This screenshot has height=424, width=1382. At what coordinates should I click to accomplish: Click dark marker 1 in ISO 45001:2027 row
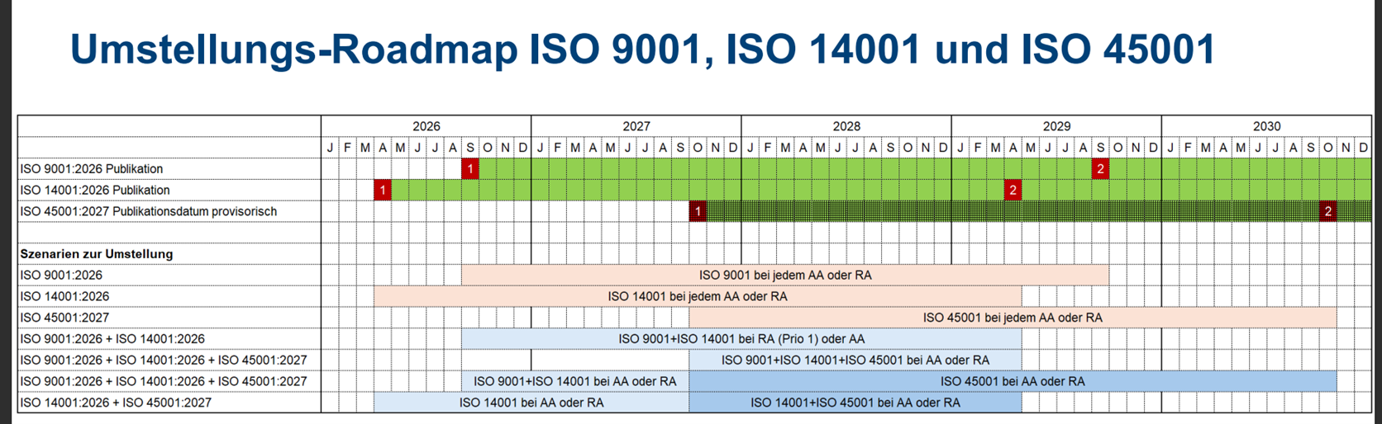coord(698,212)
